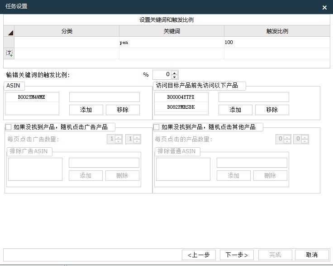This screenshot has height=266, width=333.
Task: Click the input field in 访问目标产品前先访问以下产品 group
Action: click(254, 97)
